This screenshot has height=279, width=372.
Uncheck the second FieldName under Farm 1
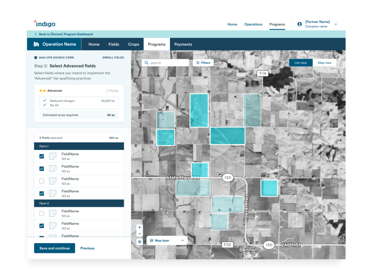pos(42,169)
